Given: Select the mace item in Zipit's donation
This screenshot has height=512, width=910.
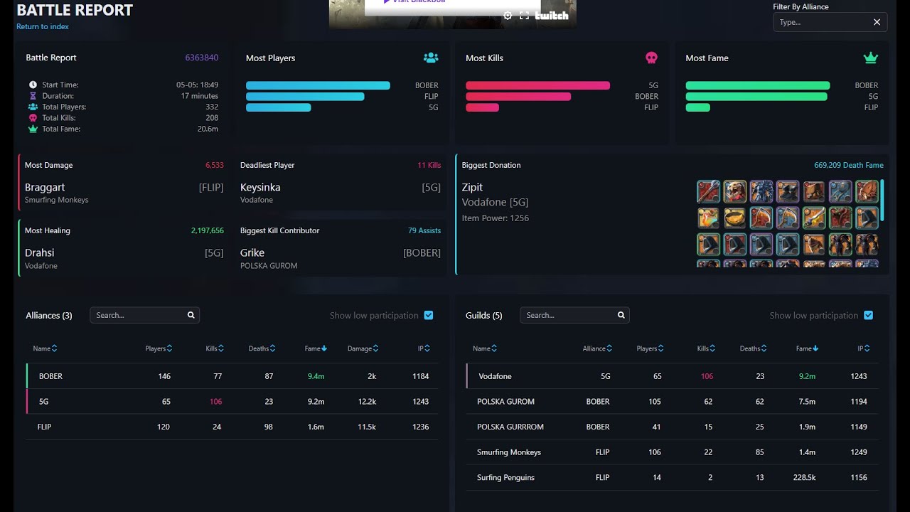Looking at the screenshot, I should tap(708, 191).
